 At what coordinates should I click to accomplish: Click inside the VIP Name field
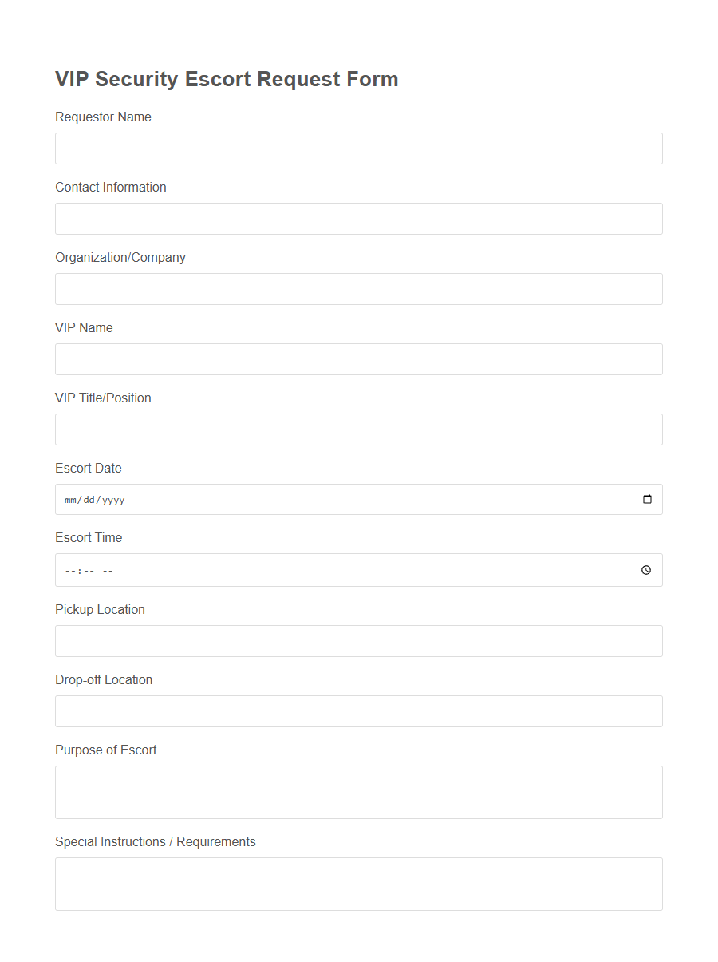357,359
